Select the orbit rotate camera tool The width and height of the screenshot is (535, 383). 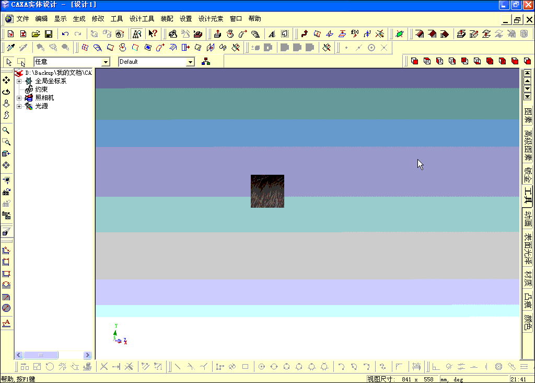[x=6, y=92]
